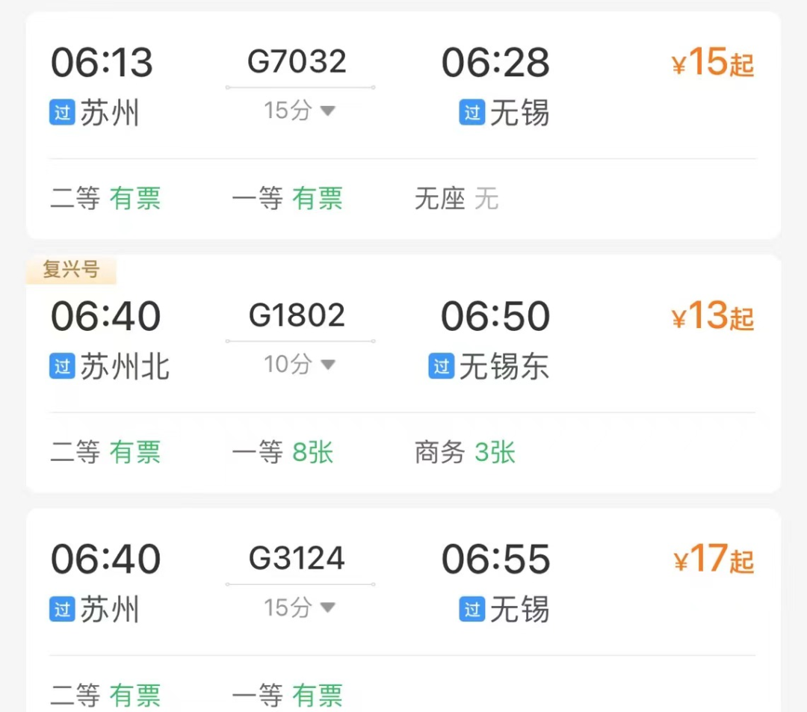Tap the ¥13起 price on G1802
807x712 pixels.
(x=713, y=317)
